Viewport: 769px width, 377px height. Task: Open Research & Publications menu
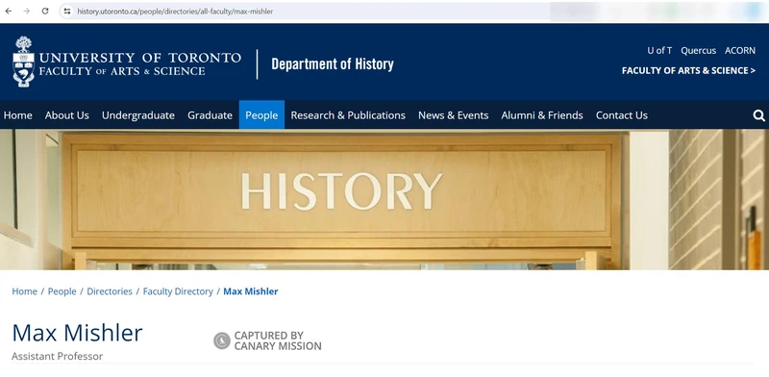coord(348,115)
